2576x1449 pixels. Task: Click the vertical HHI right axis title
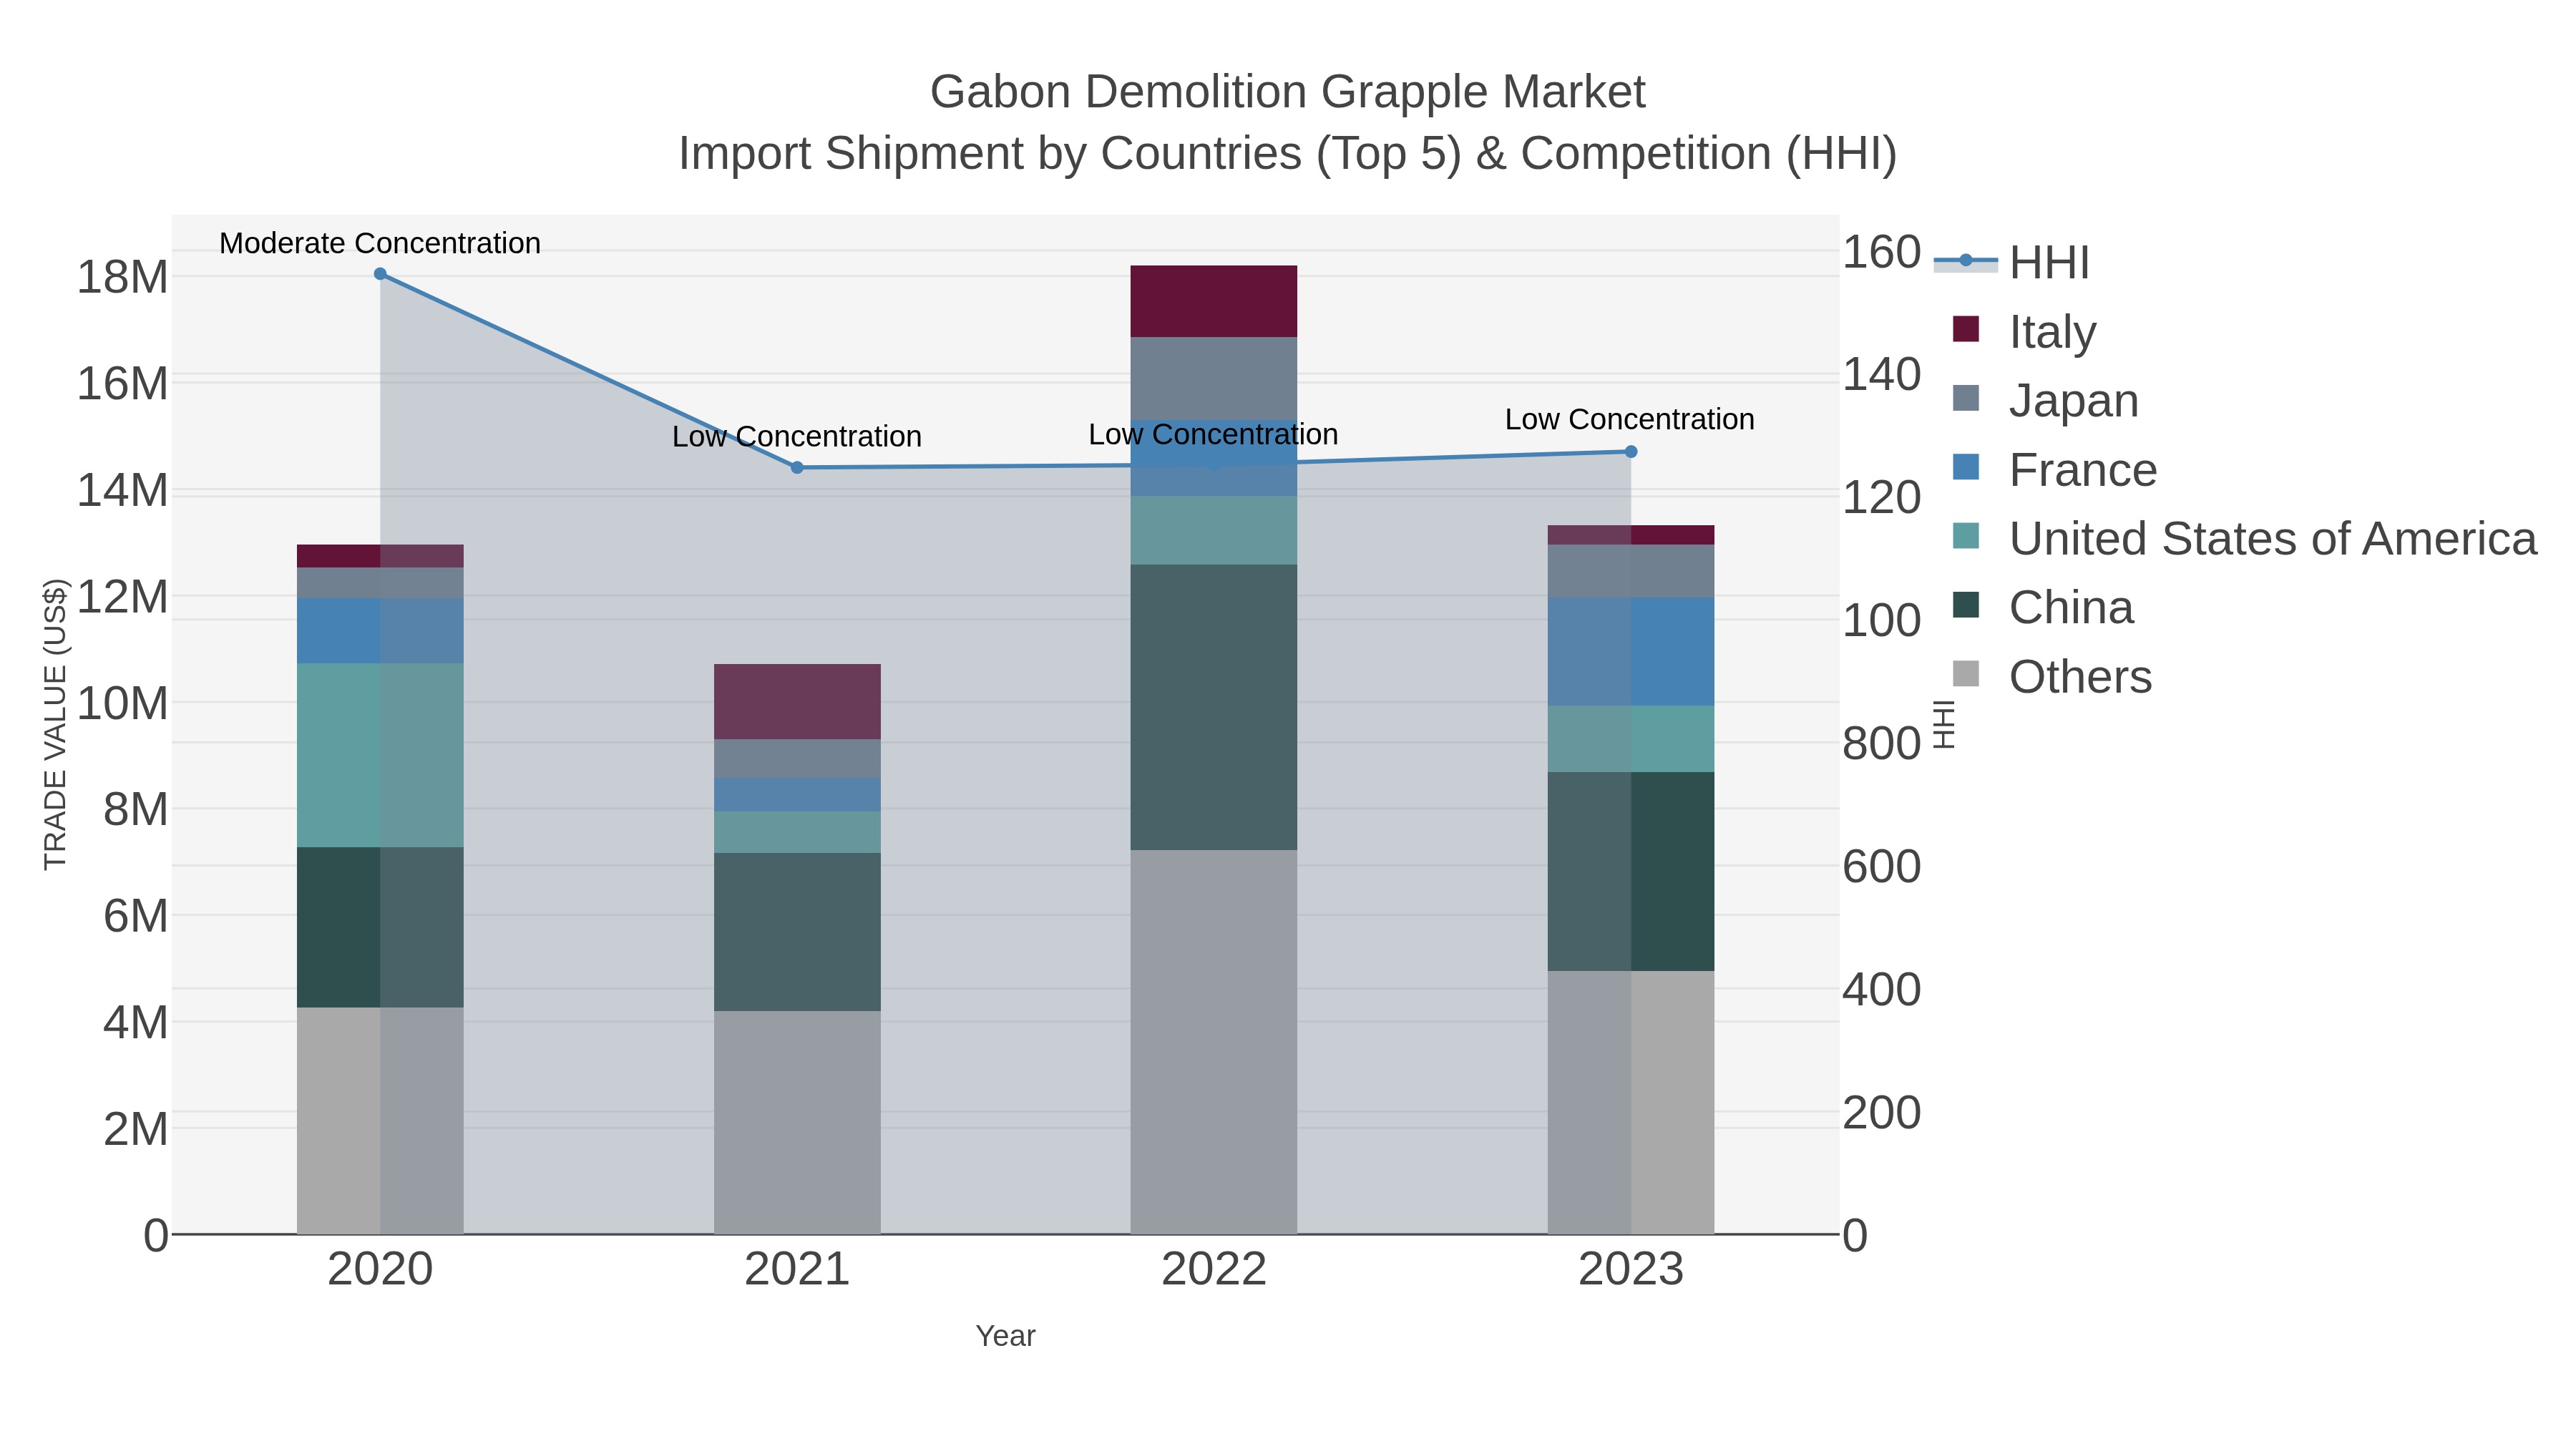1944,724
